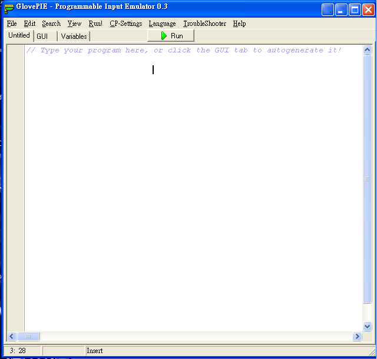Open the Help menu
377x359 pixels.
click(x=239, y=24)
